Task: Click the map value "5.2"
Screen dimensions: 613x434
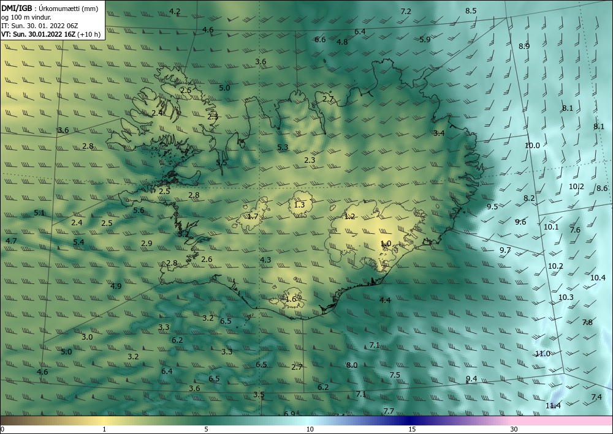Action: [x=183, y=234]
